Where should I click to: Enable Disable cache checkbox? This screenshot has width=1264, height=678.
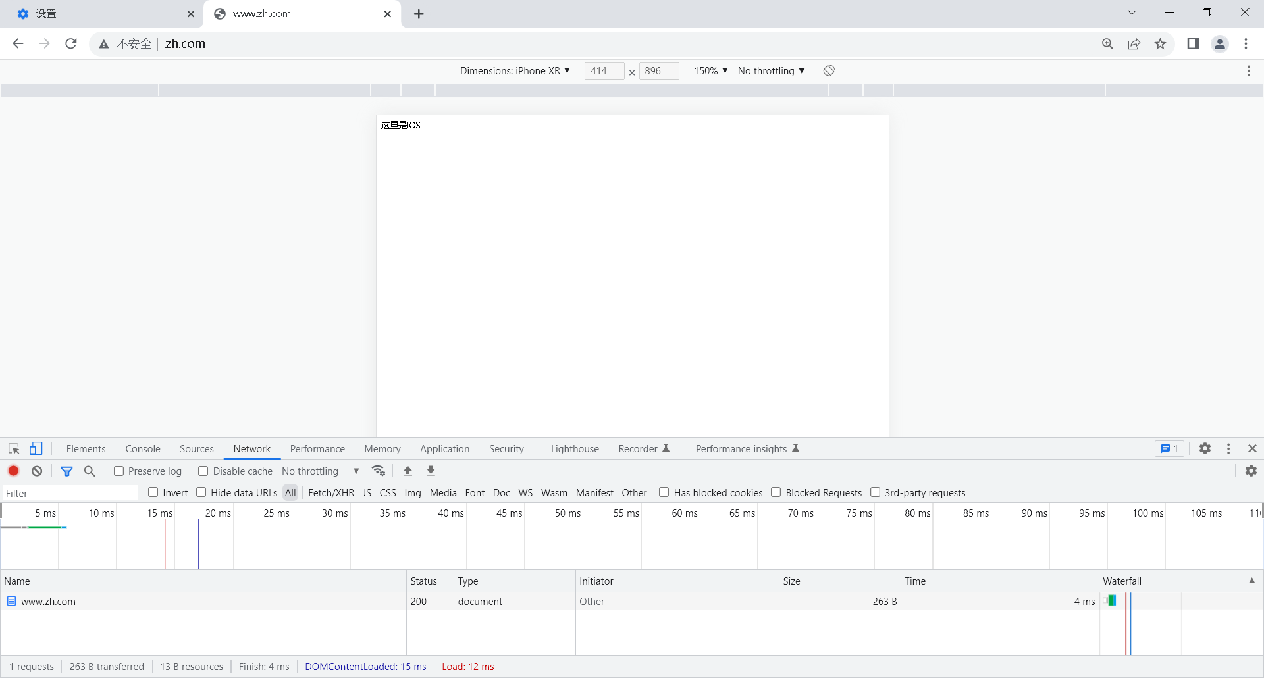point(203,471)
